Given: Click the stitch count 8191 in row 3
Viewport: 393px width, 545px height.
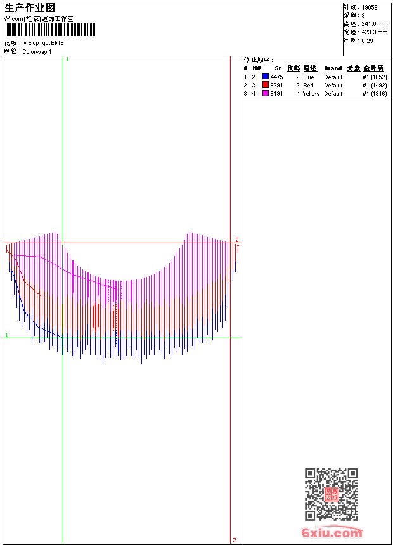Looking at the screenshot, I should (x=276, y=93).
